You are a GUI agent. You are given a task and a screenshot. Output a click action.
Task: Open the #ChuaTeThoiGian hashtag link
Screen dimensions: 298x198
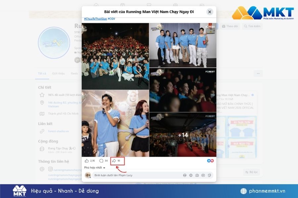pyautogui.click(x=95, y=19)
